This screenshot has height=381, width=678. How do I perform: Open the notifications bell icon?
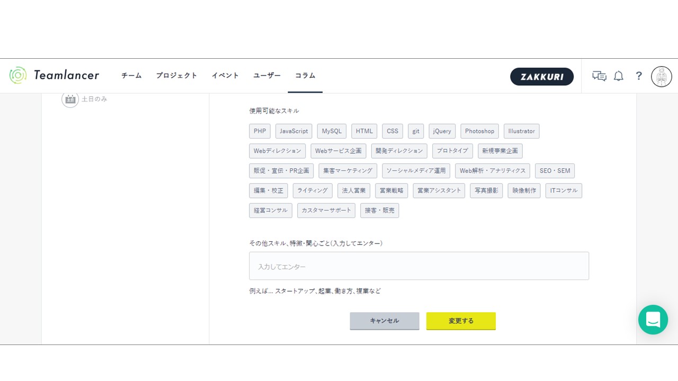pyautogui.click(x=618, y=76)
